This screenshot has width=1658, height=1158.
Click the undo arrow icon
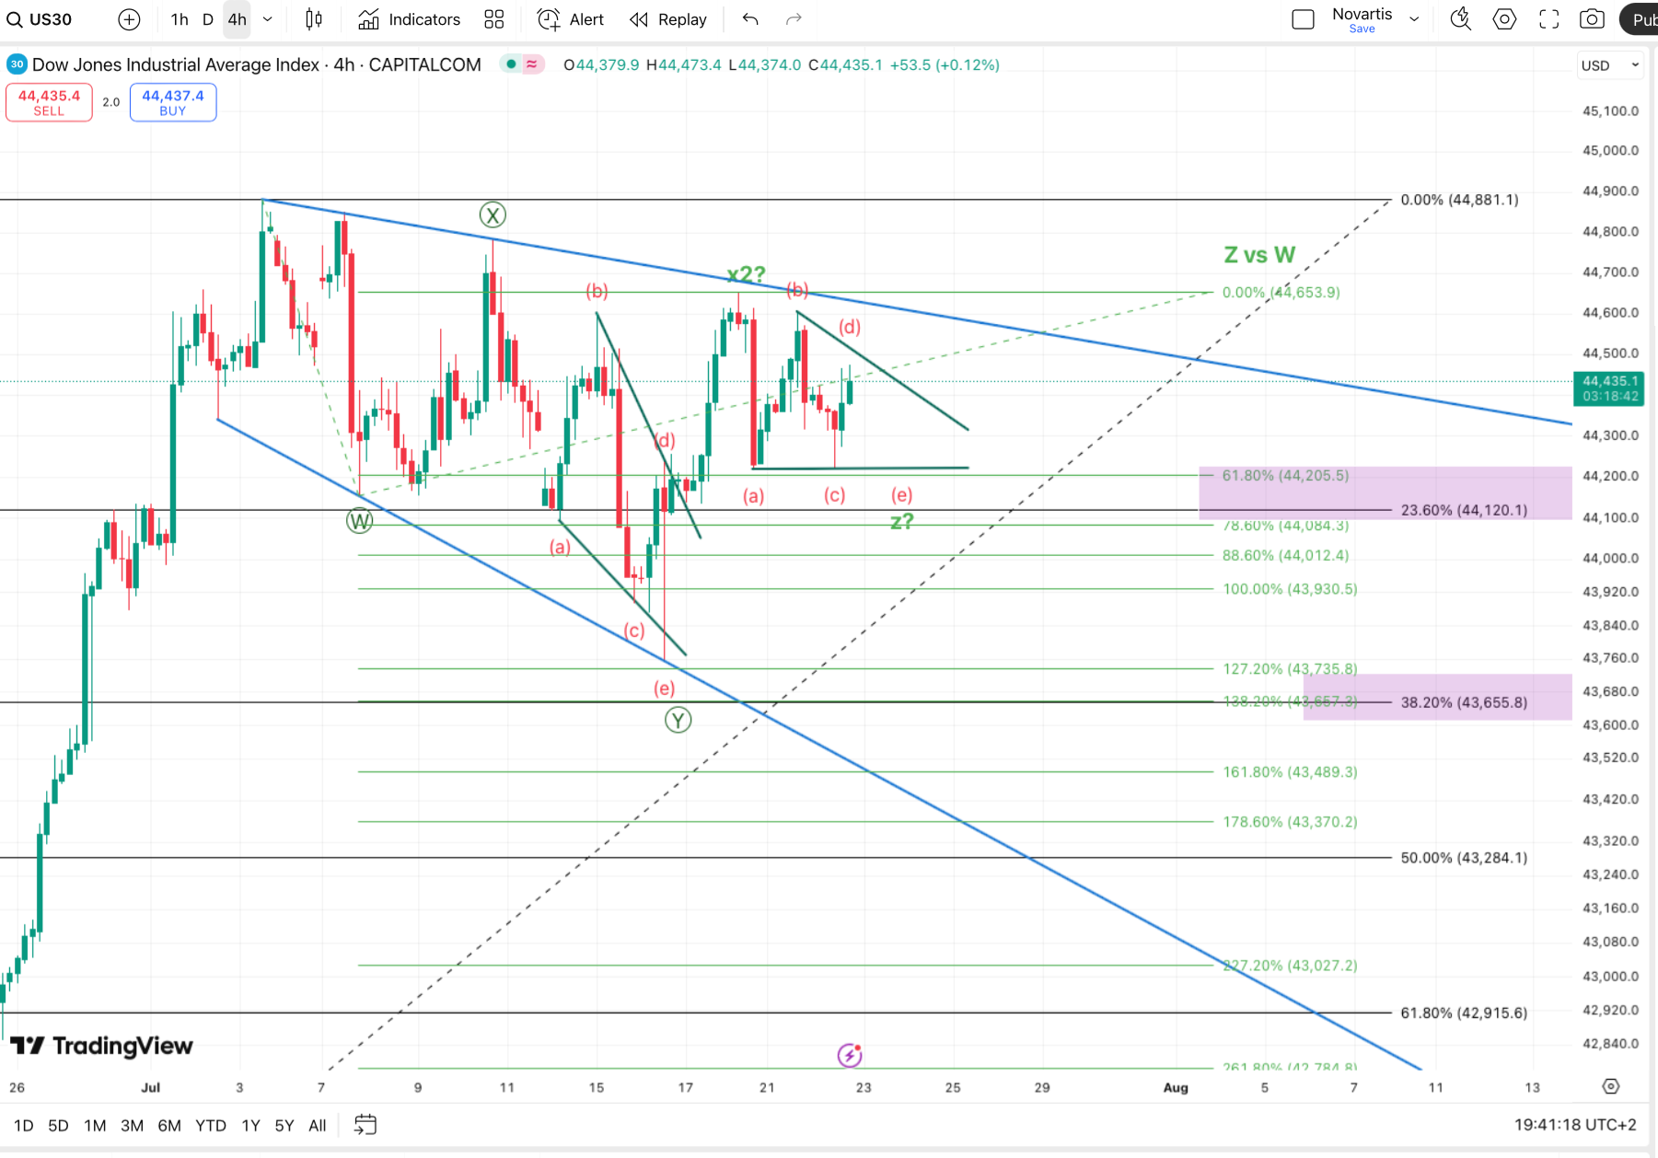tap(750, 19)
